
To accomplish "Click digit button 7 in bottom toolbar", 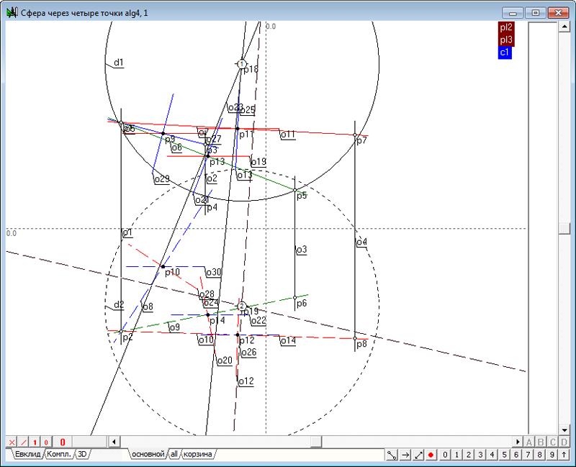I will pos(528,455).
